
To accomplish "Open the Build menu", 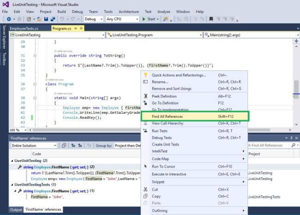I will point(61,12).
